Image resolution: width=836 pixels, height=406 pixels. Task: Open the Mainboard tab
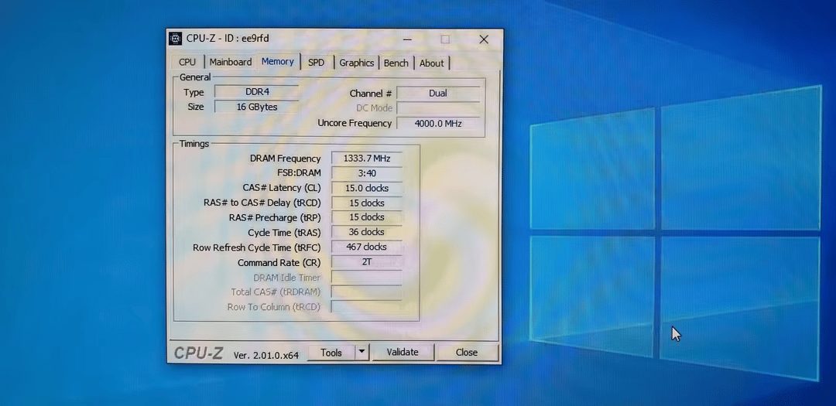pyautogui.click(x=231, y=63)
